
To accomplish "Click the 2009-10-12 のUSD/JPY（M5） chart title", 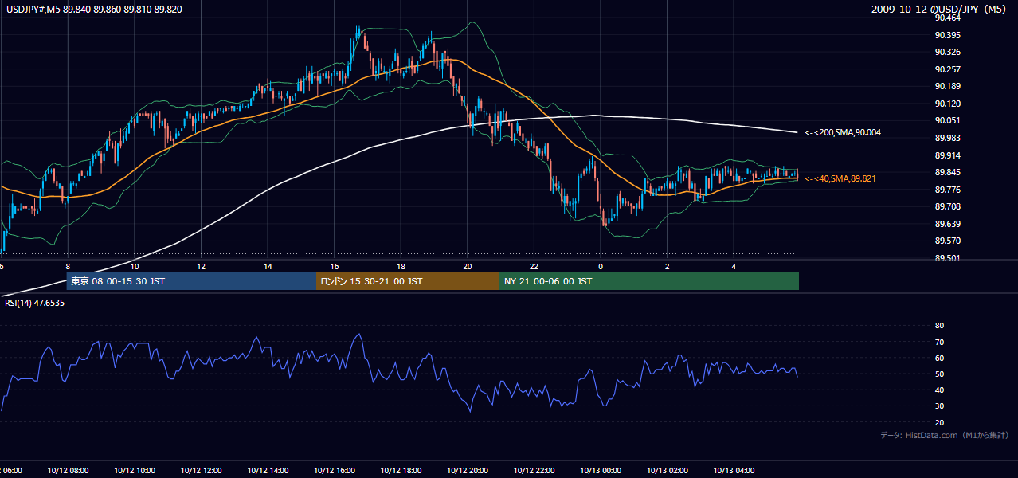I will pos(941,9).
